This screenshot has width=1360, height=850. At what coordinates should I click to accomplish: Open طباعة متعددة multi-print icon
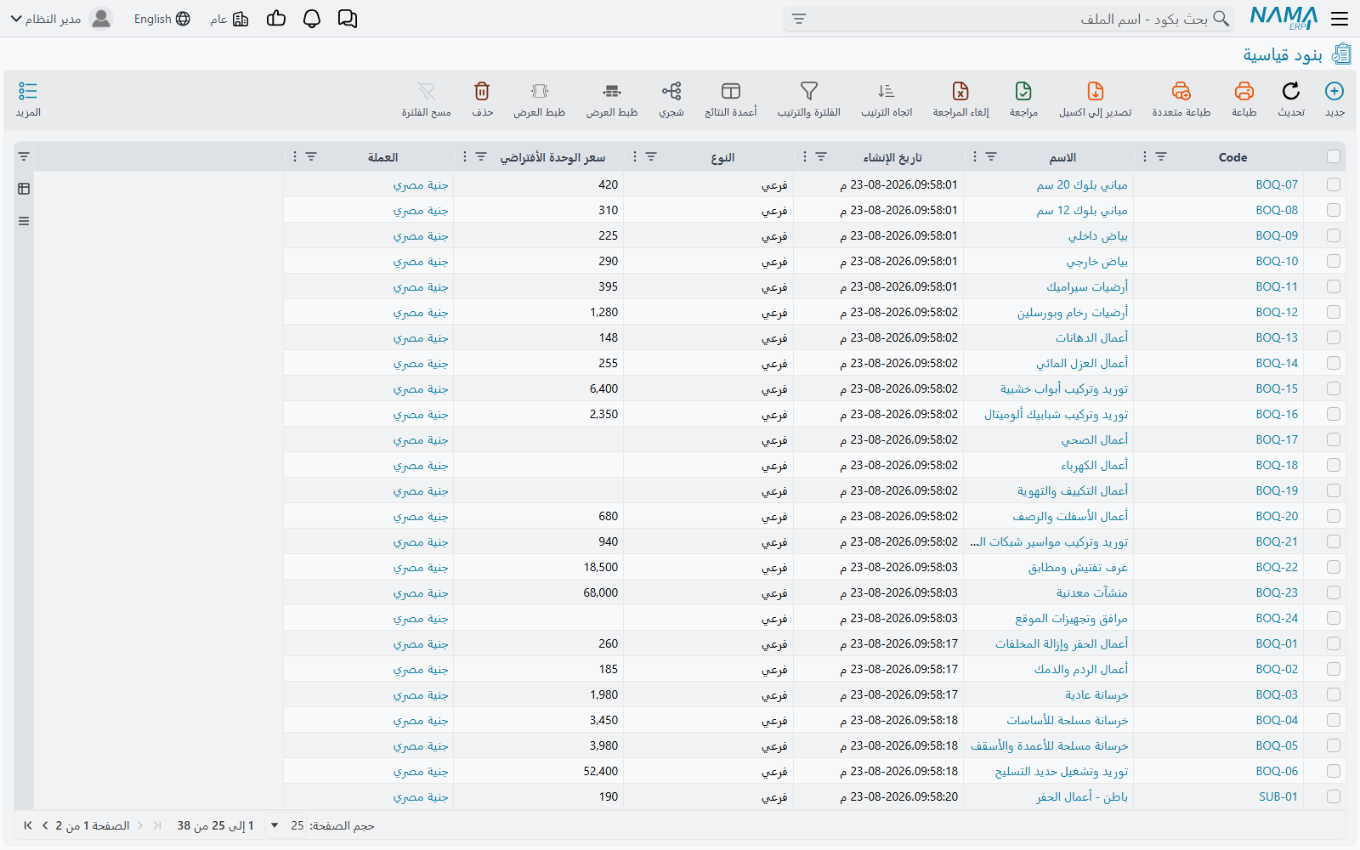(1181, 92)
